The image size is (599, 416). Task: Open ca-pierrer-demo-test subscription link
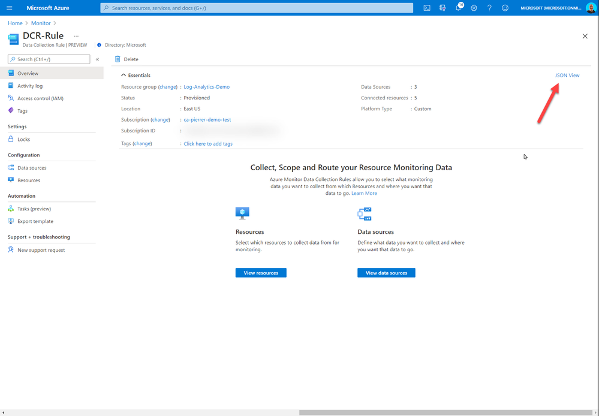click(x=207, y=119)
